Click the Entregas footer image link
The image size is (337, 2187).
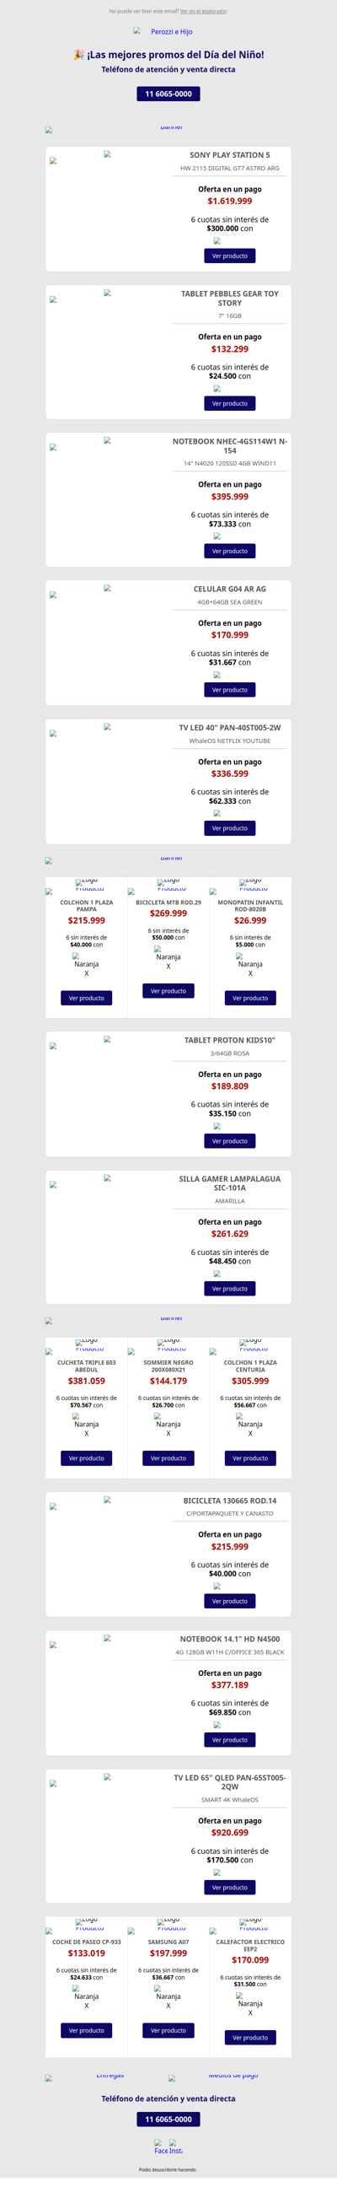[107, 2077]
